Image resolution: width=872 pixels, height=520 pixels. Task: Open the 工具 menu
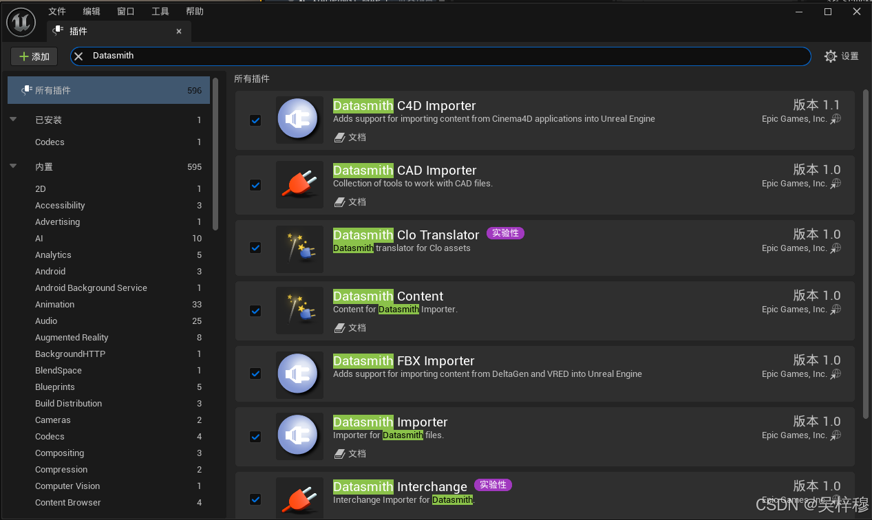pyautogui.click(x=160, y=12)
